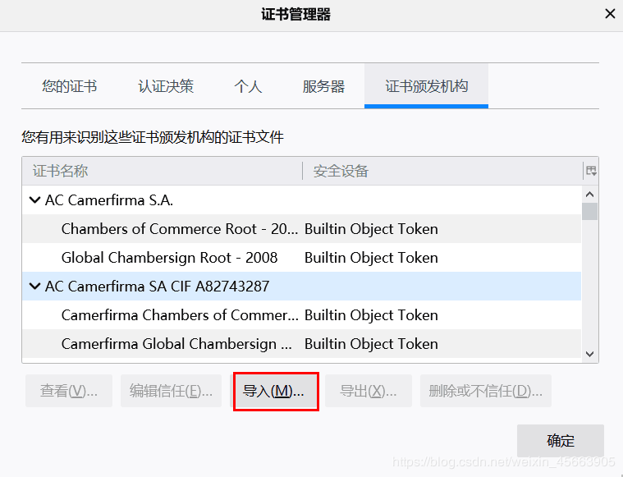Click Builtin Object Token in Camerfirma Chambers row

click(x=371, y=315)
